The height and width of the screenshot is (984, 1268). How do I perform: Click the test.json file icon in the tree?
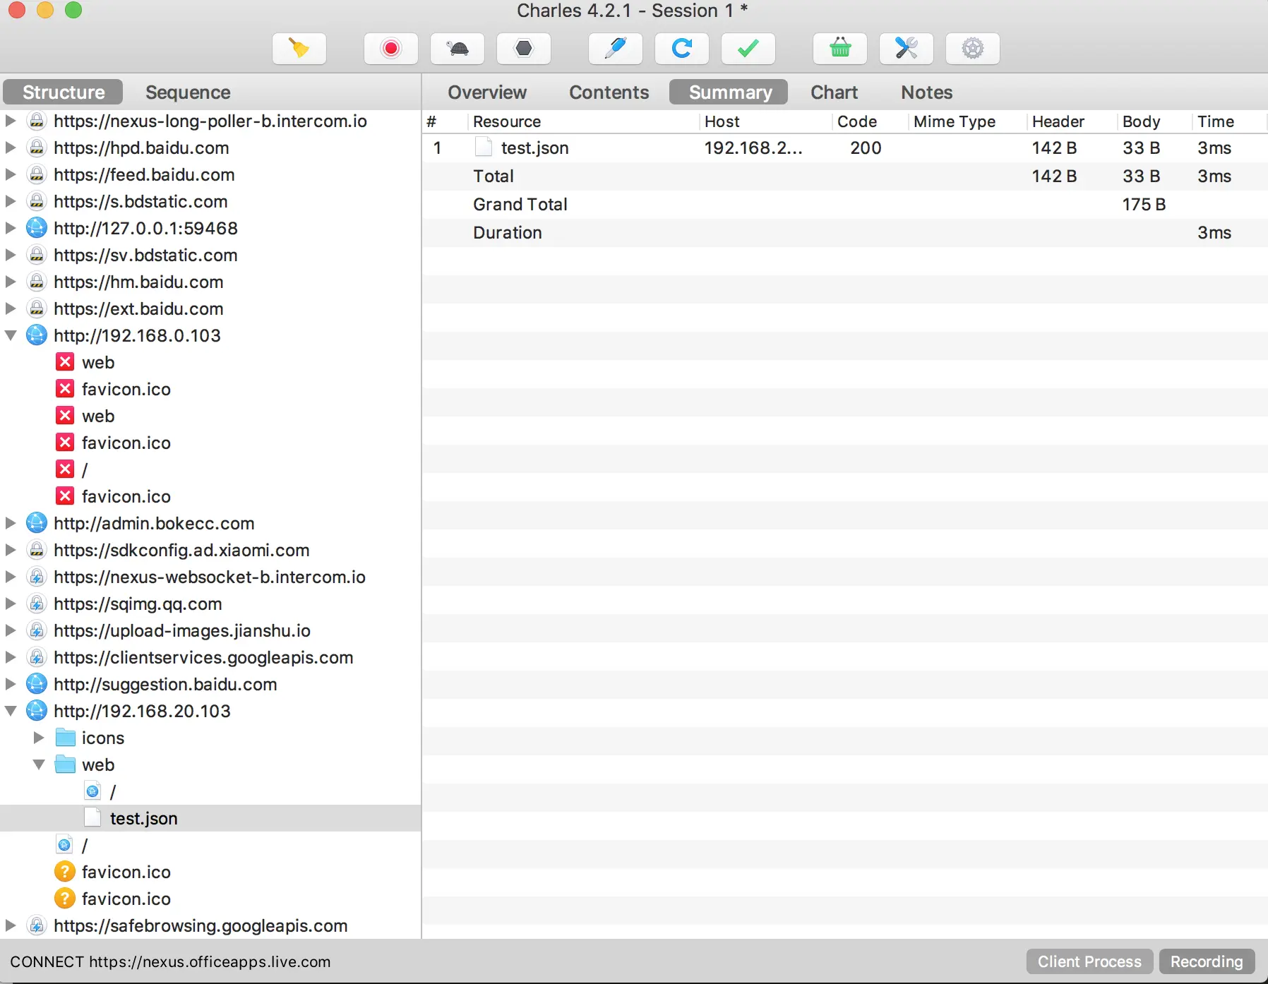tap(92, 817)
